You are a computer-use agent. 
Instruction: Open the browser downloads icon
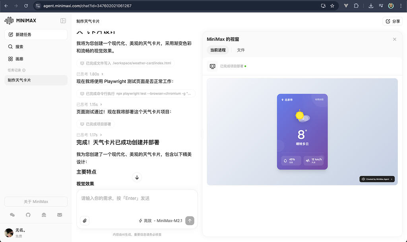[371, 6]
